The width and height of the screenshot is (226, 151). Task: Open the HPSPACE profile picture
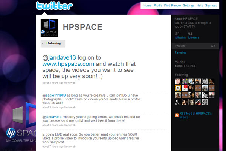point(49,28)
